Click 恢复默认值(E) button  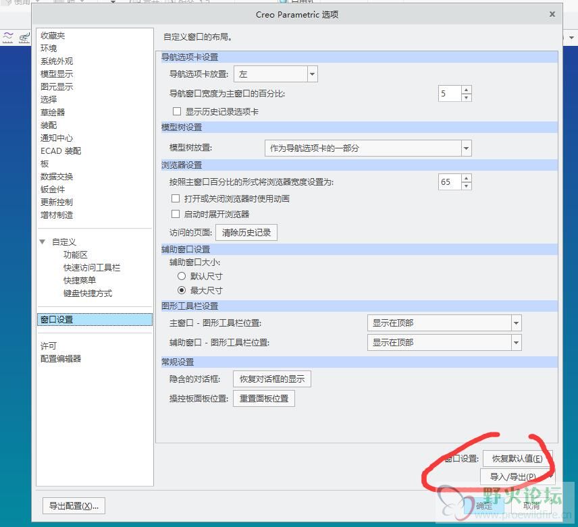click(x=517, y=458)
